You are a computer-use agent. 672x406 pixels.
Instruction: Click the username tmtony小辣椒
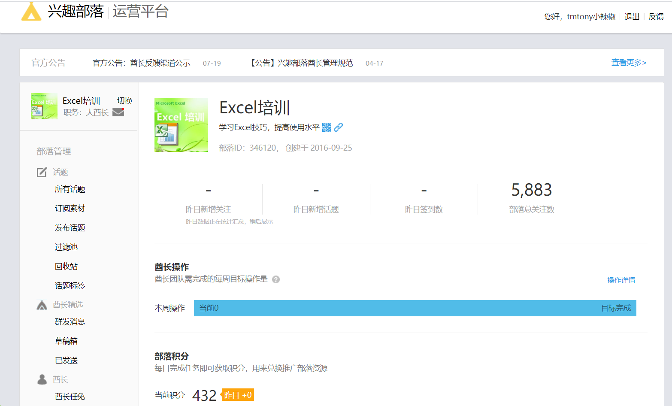tap(591, 16)
